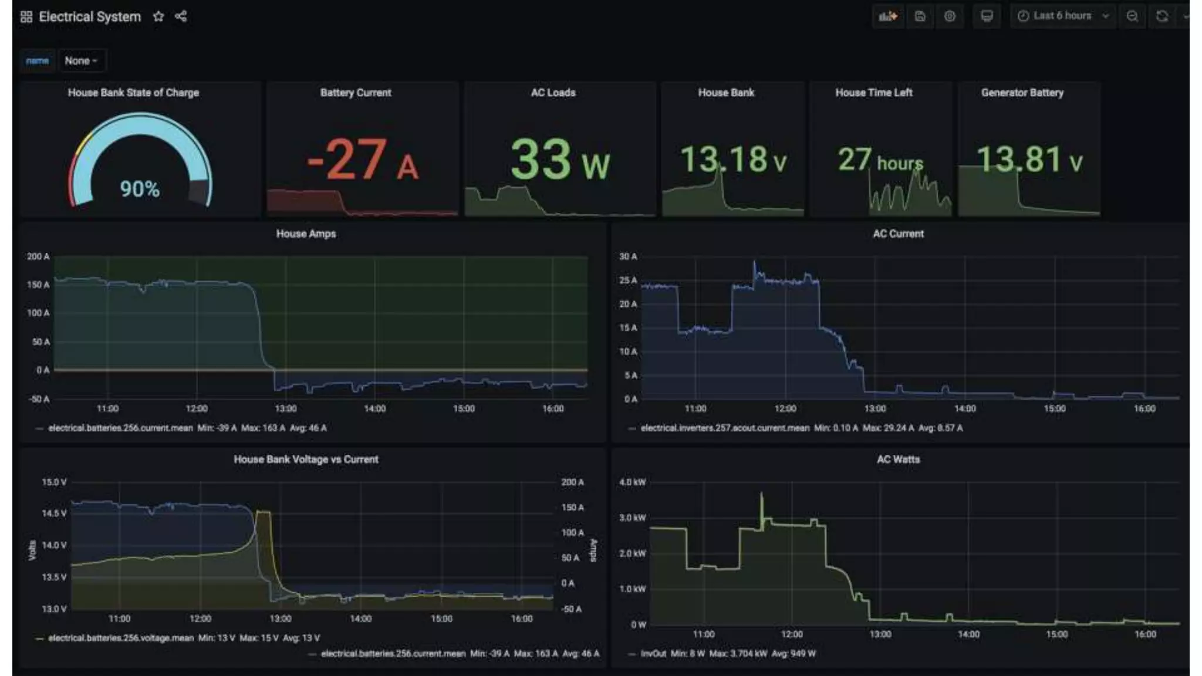The width and height of the screenshot is (1202, 676).
Task: Zoom out the time range
Action: [1132, 16]
